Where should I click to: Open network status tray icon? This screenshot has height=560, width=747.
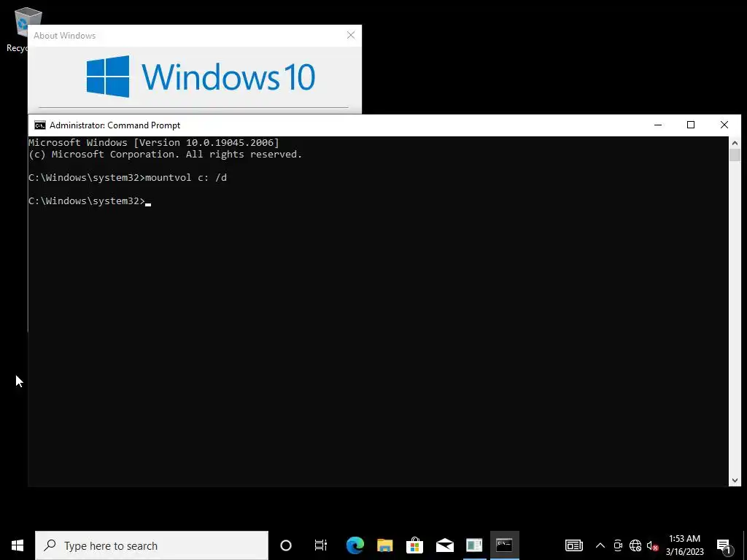635,545
